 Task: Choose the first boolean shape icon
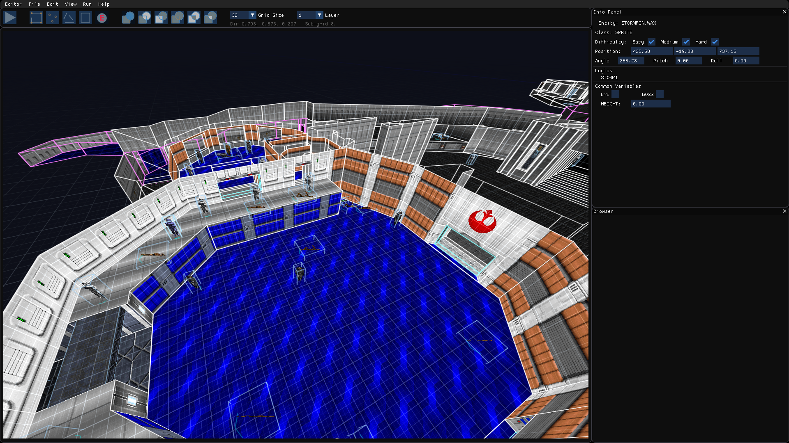[x=128, y=18]
